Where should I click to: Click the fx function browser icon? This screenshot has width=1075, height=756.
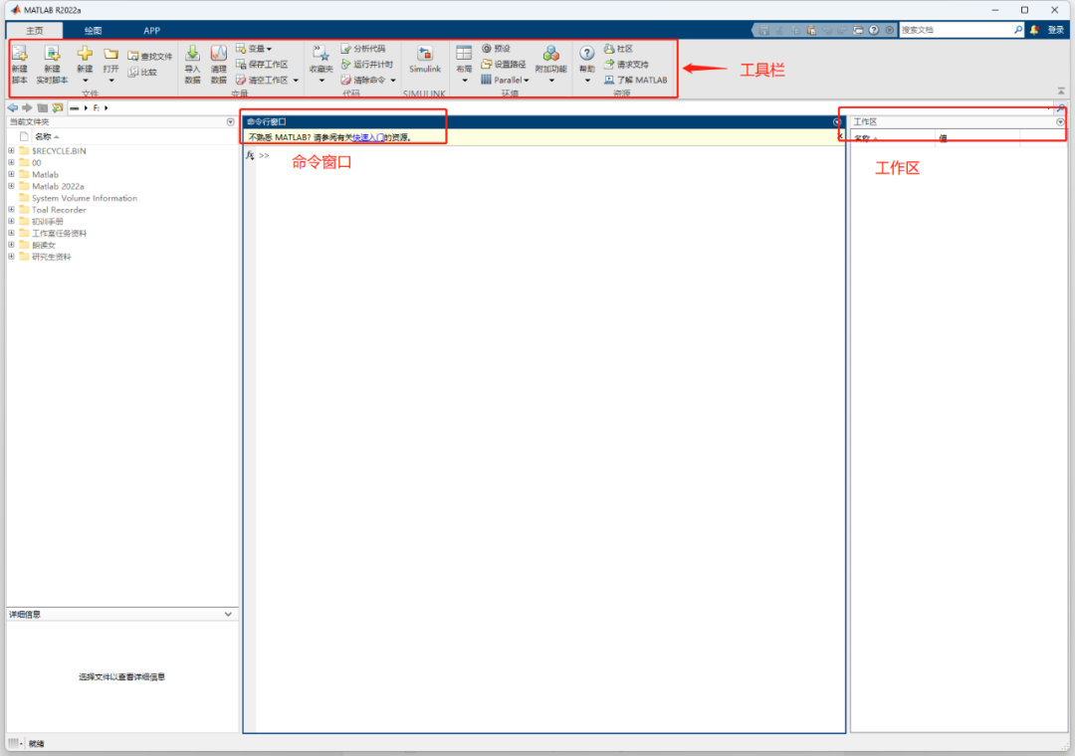point(250,155)
